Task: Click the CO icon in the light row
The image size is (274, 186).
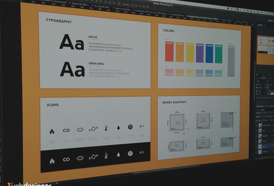Action: pos(66,130)
